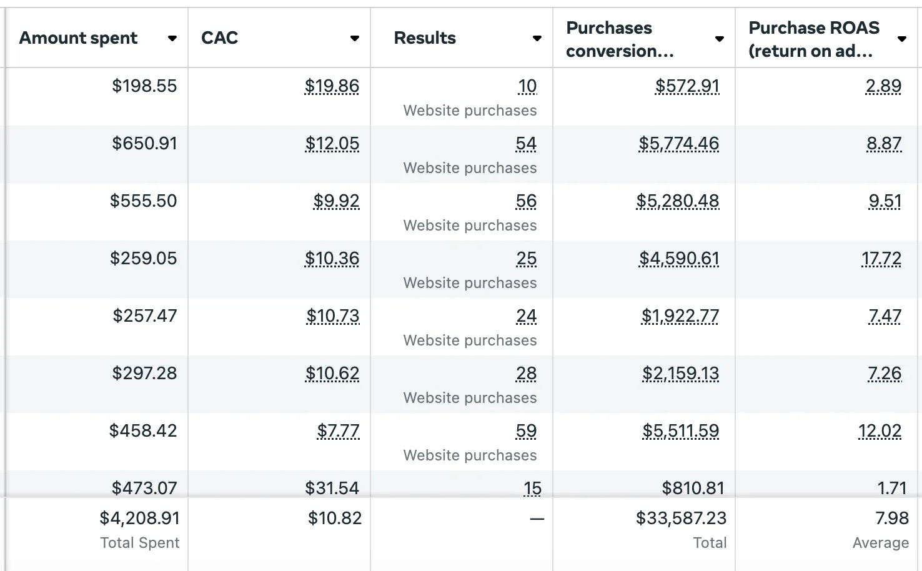Image resolution: width=922 pixels, height=571 pixels.
Task: Expand the Results column dropdown arrow
Action: (x=537, y=39)
